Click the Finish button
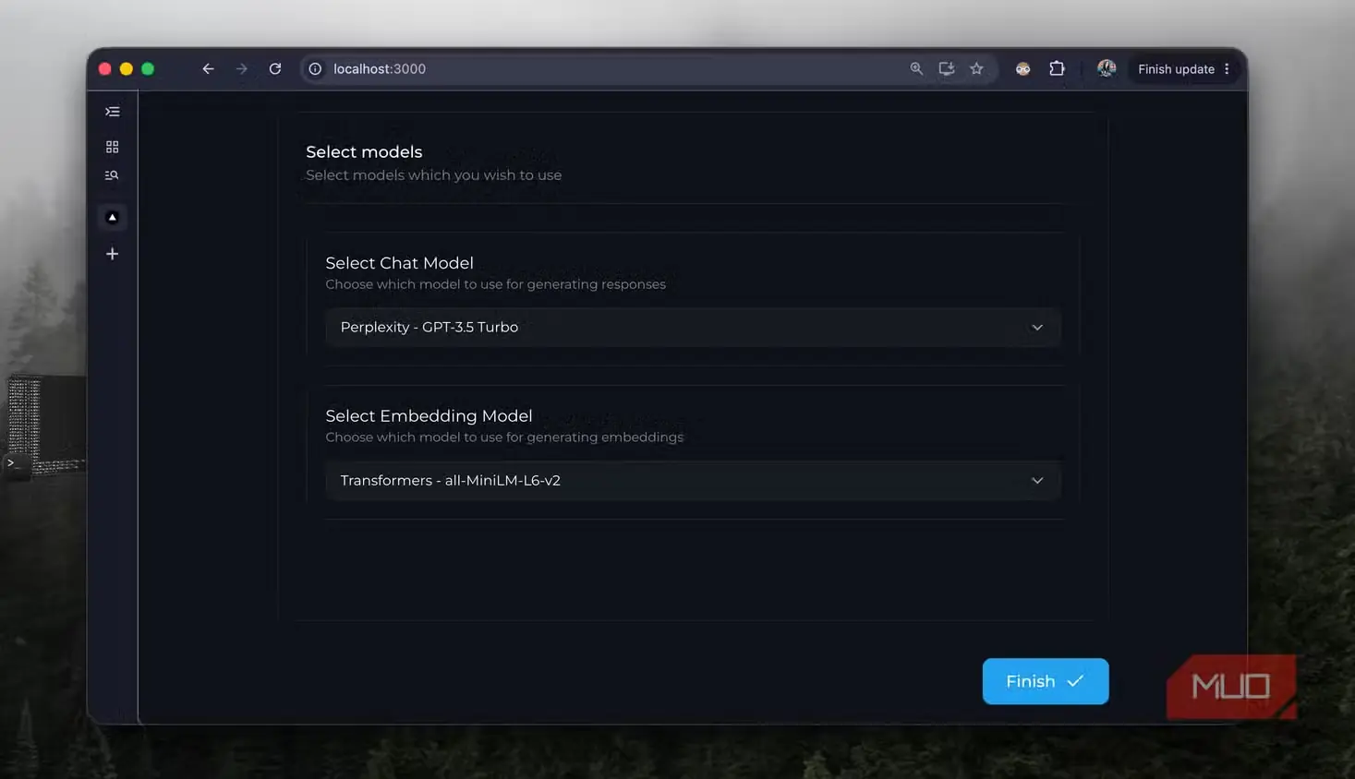Image resolution: width=1355 pixels, height=779 pixels. (1046, 681)
